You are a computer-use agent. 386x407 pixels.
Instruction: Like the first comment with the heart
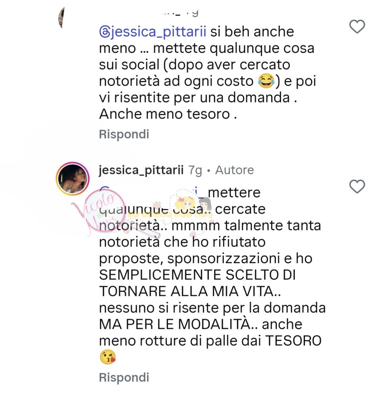357,27
